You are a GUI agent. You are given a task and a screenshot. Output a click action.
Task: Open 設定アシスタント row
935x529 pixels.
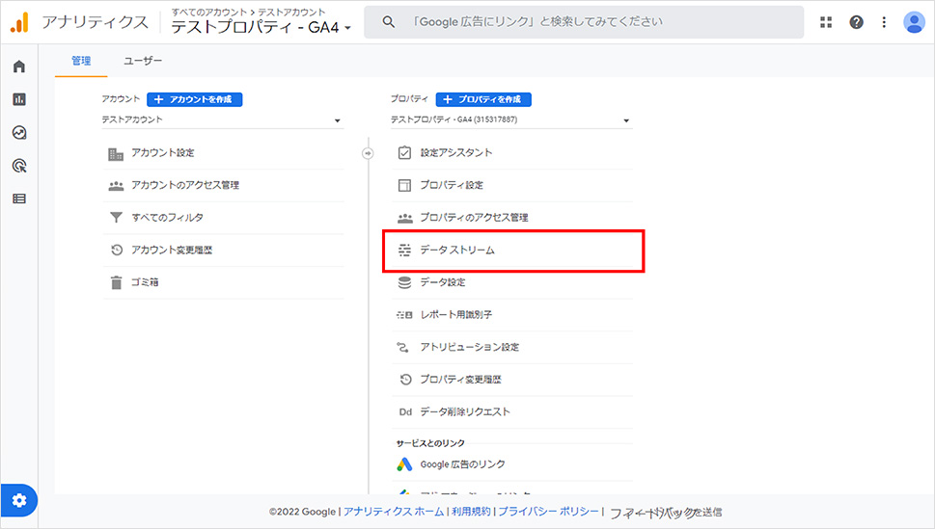click(x=512, y=153)
